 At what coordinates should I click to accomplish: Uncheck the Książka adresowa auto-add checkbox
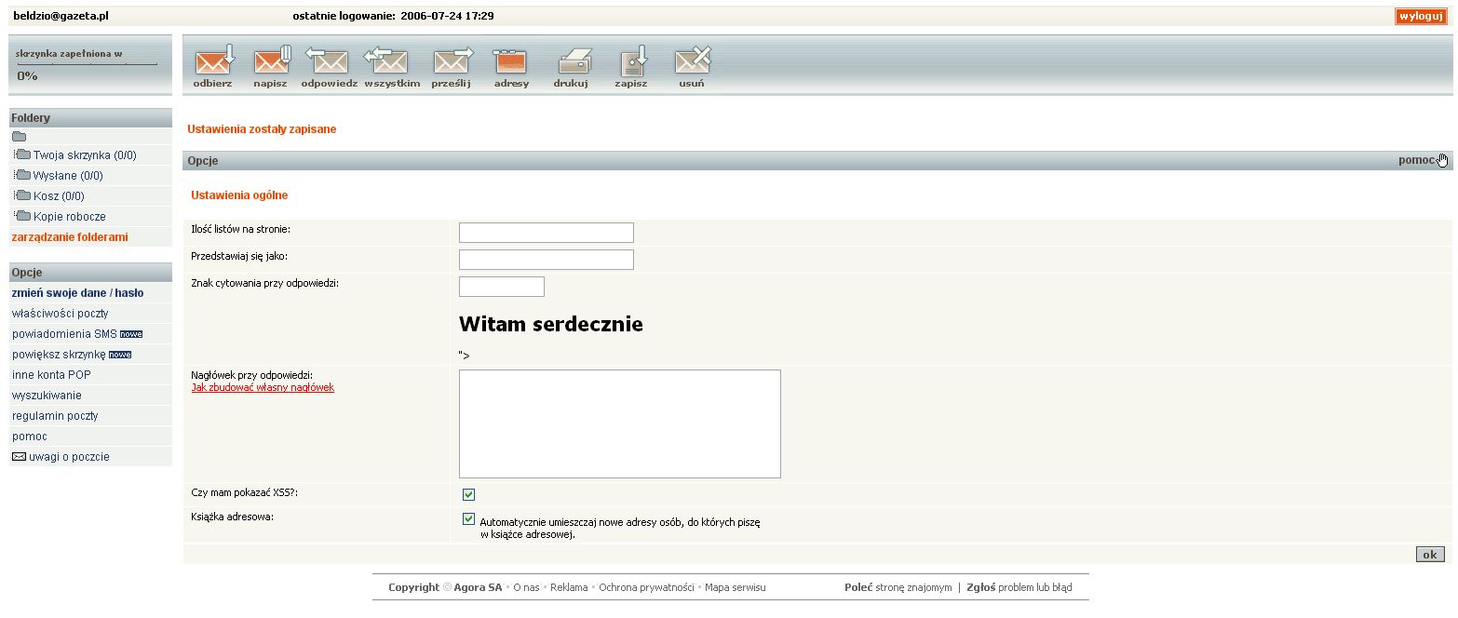(468, 519)
